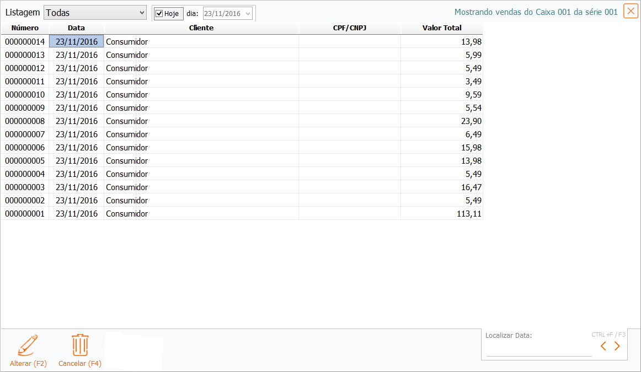Click the value 9,59 in Valor Total
Image resolution: width=641 pixels, height=372 pixels.
(473, 94)
